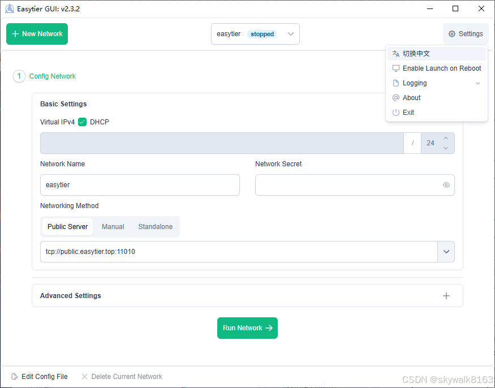This screenshot has height=388, width=495.
Task: Open Settings menu button
Action: (x=466, y=34)
